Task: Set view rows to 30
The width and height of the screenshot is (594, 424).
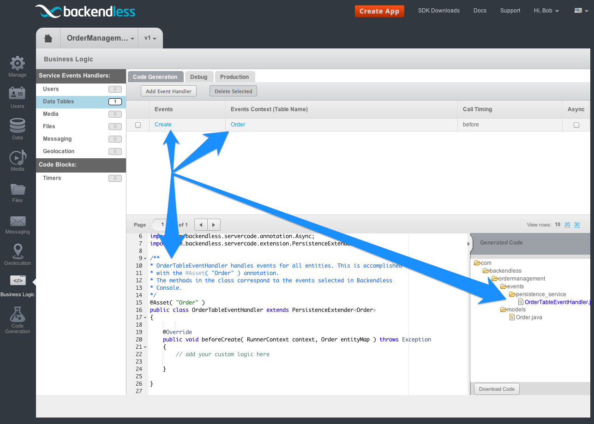Action: 577,225
